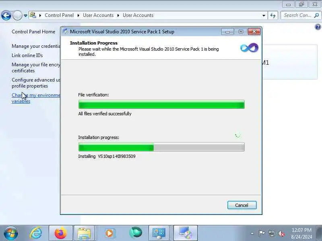Click the File verification progress bar
Image resolution: width=322 pixels, height=241 pixels.
click(x=161, y=104)
